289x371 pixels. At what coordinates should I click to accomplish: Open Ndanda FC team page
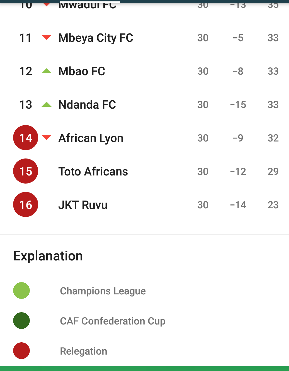(87, 105)
